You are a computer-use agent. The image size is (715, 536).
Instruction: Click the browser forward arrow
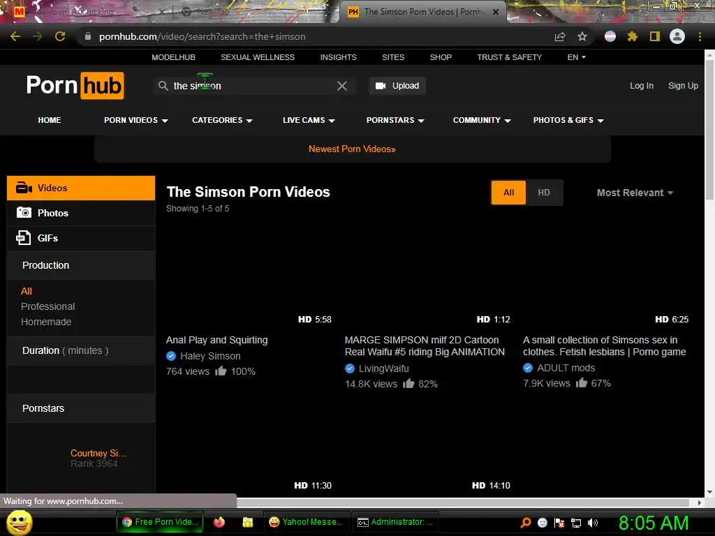pyautogui.click(x=38, y=36)
